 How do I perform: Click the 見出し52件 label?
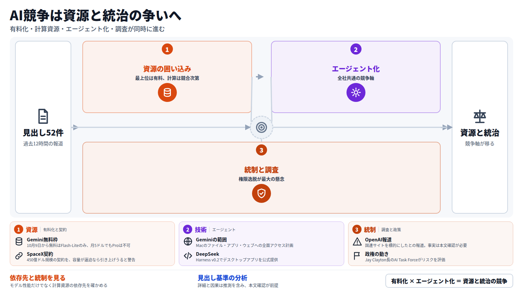tap(43, 133)
